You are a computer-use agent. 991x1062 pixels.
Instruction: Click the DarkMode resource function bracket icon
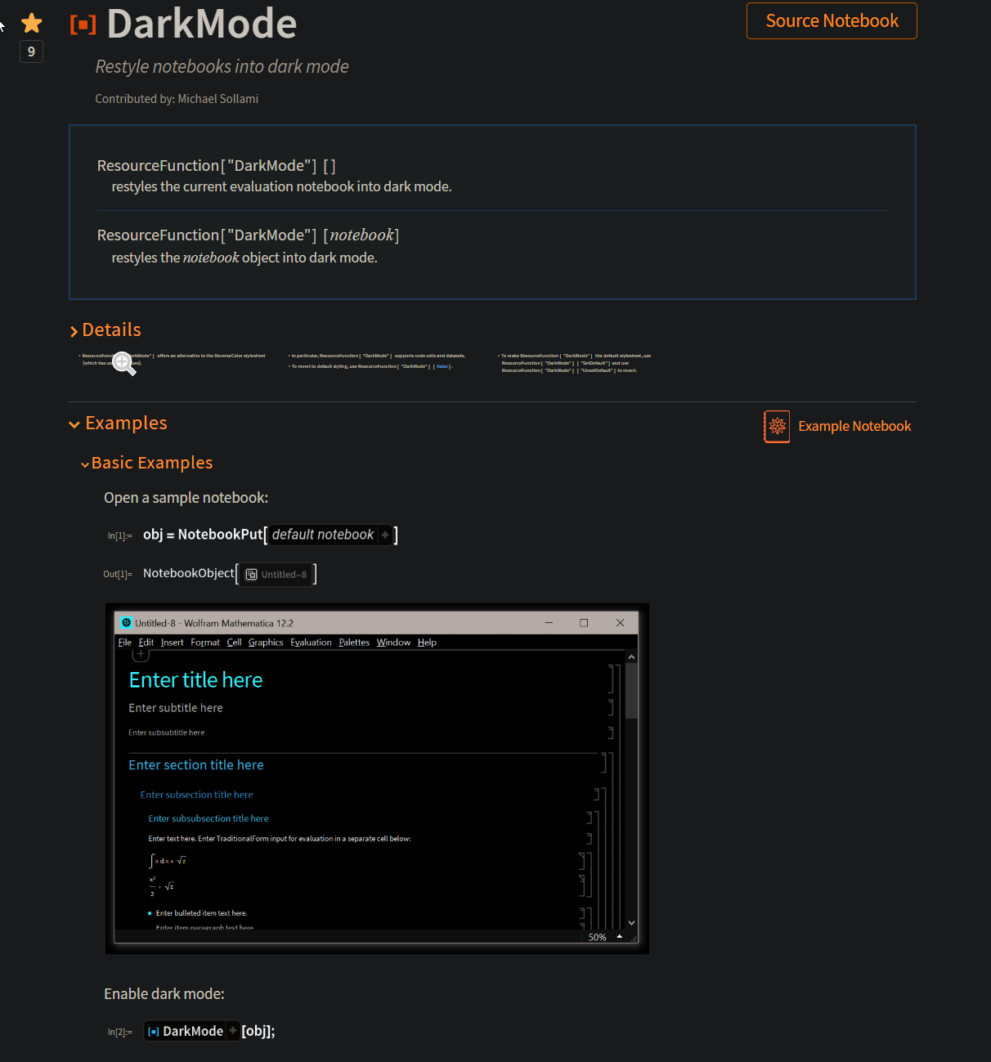pos(153,1032)
